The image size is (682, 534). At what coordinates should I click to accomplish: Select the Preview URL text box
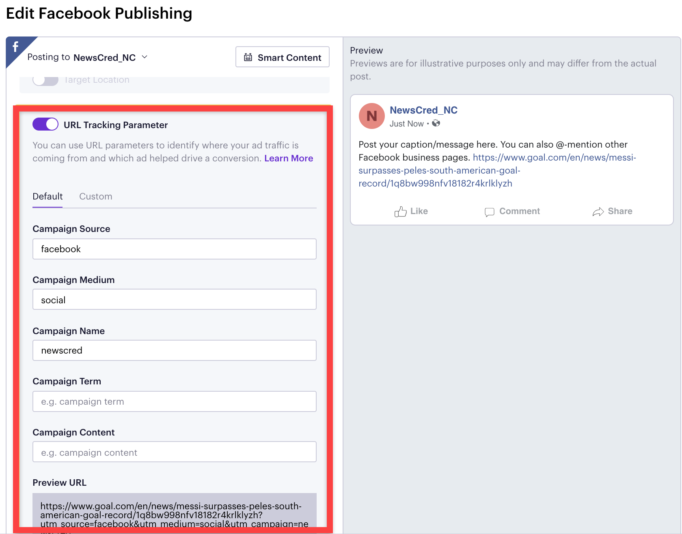tap(175, 513)
